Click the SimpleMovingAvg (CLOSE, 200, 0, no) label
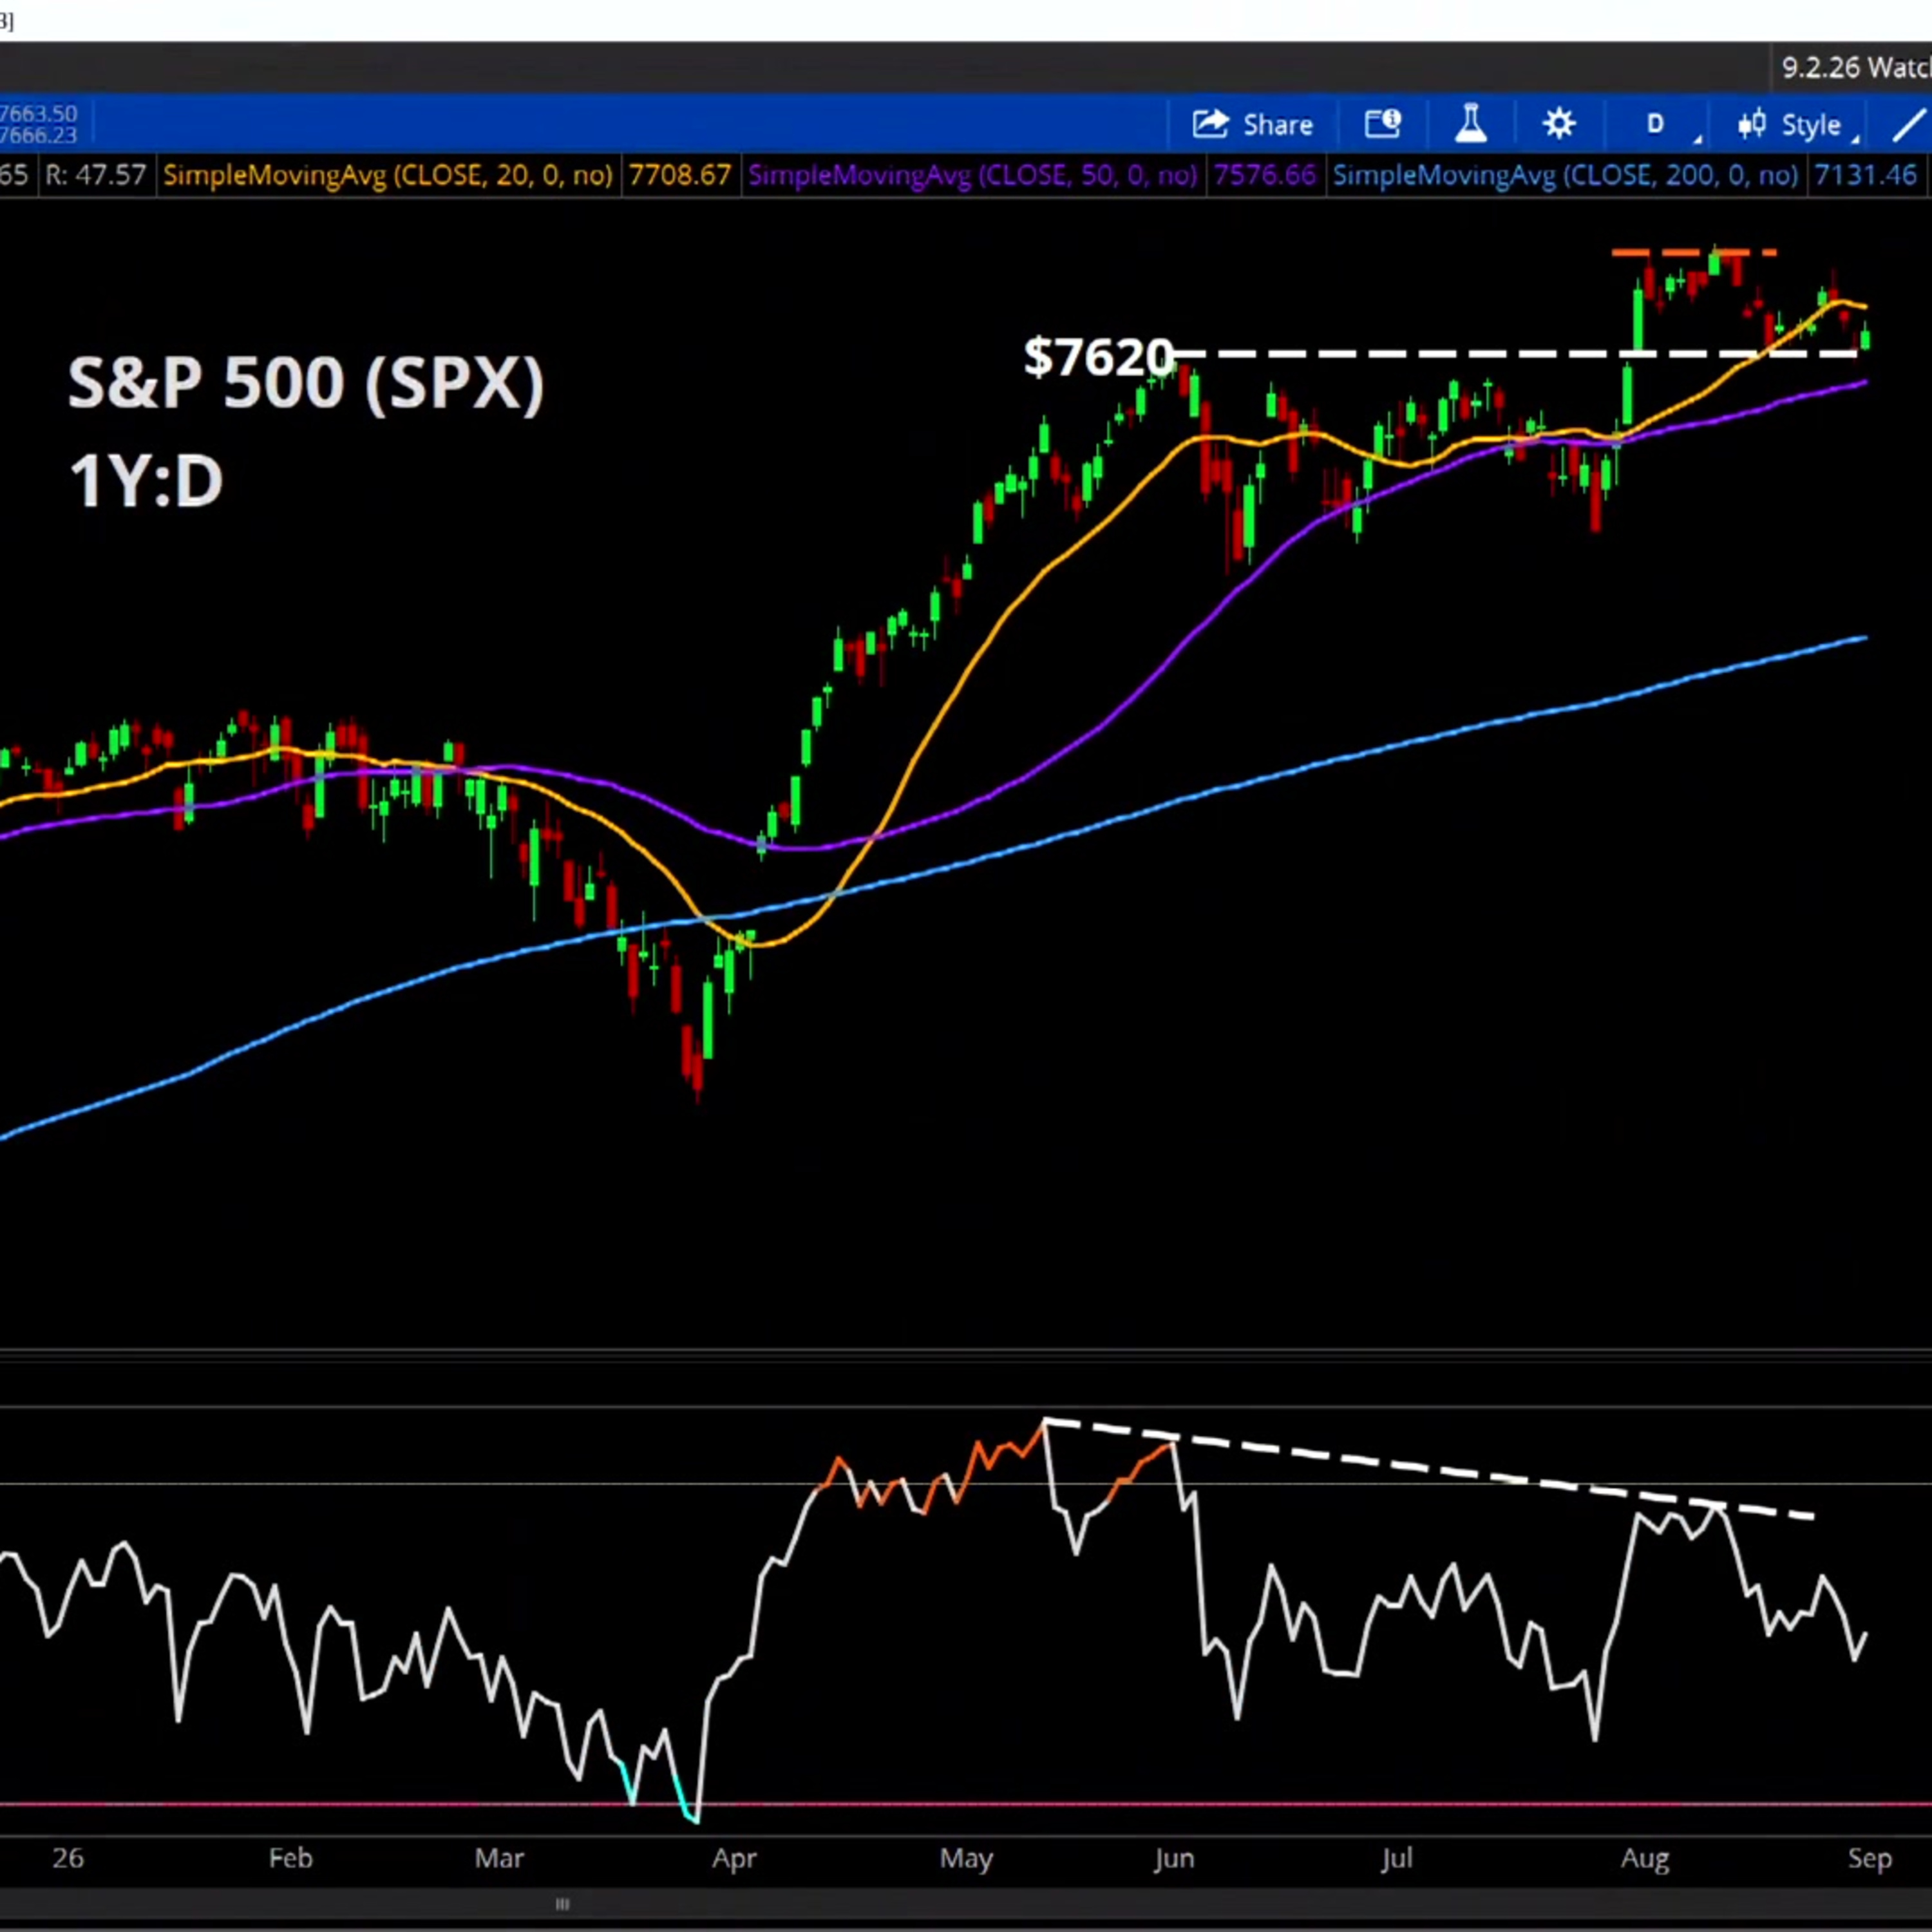 tap(1565, 176)
